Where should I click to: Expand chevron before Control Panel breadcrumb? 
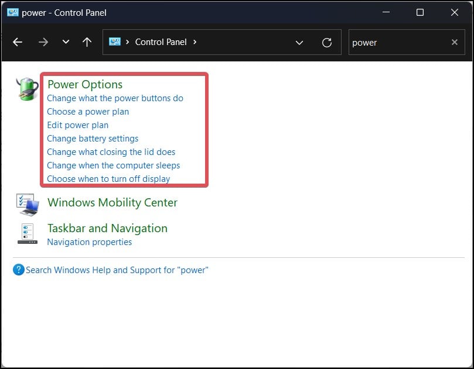coord(127,42)
